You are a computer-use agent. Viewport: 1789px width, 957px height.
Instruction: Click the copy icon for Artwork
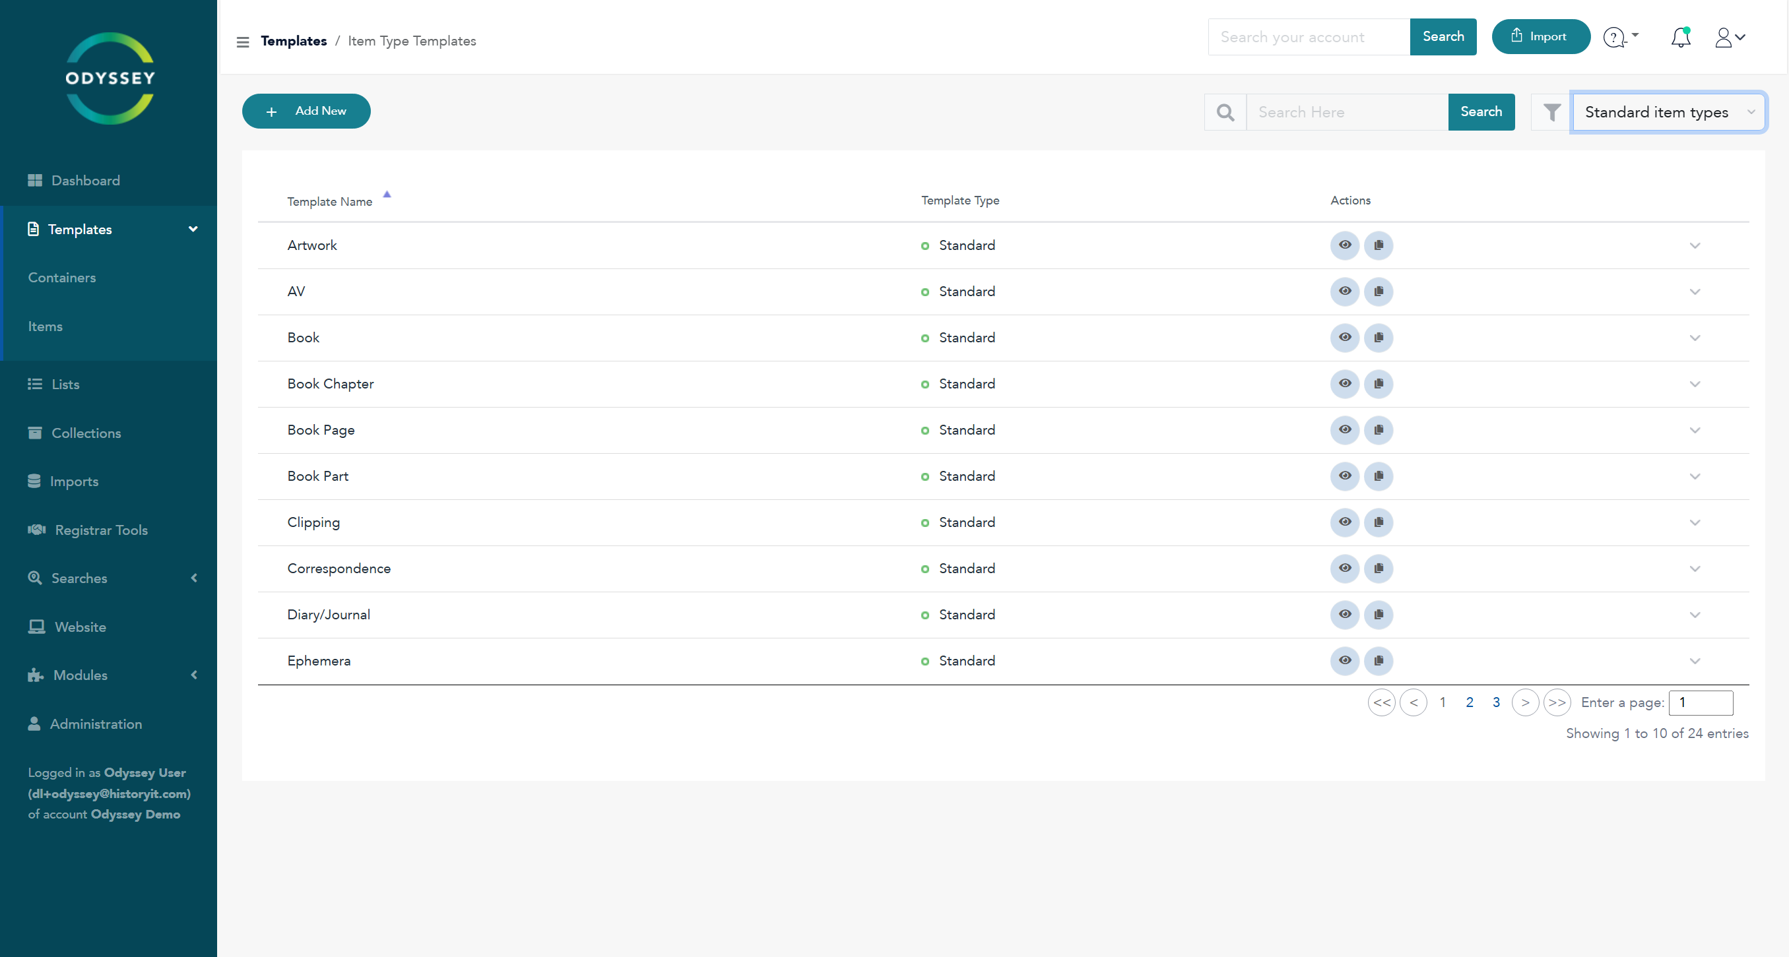tap(1378, 245)
